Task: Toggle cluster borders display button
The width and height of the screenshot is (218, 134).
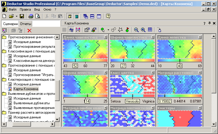Action: [71, 30]
